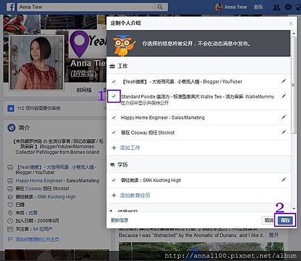The width and height of the screenshot is (301, 261).
Task: Open the profile photo of Anna Tiew
Action: click(x=36, y=62)
